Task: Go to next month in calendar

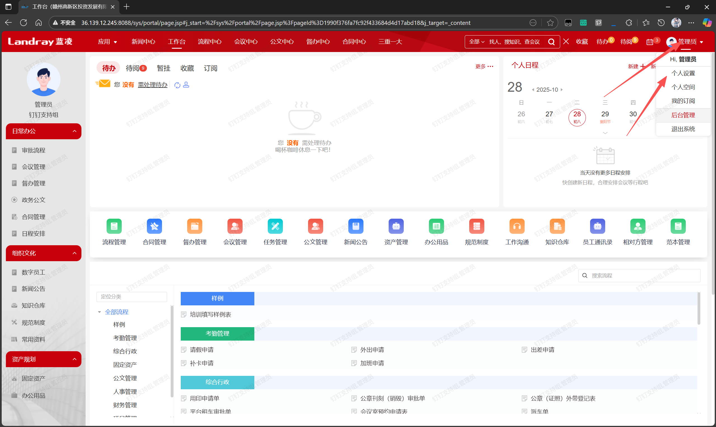Action: [x=562, y=90]
